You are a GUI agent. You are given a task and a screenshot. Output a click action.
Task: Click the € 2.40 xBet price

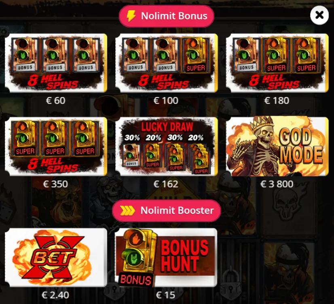coord(55,295)
